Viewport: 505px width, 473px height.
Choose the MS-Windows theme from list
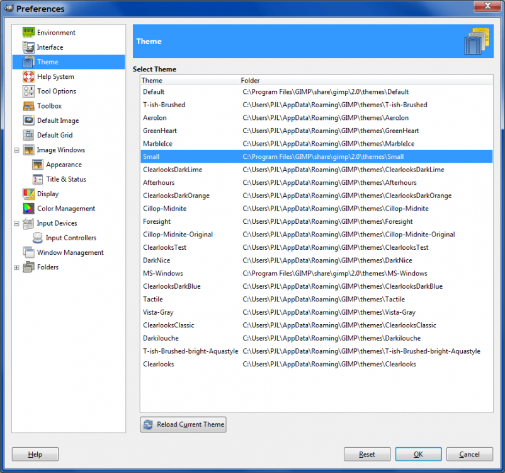tap(163, 273)
